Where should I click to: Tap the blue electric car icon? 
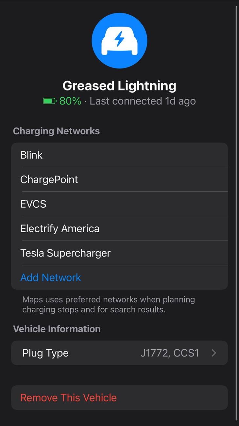(119, 41)
